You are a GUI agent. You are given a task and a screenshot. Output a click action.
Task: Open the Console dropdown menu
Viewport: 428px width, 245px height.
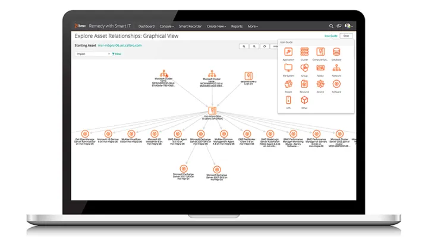167,26
